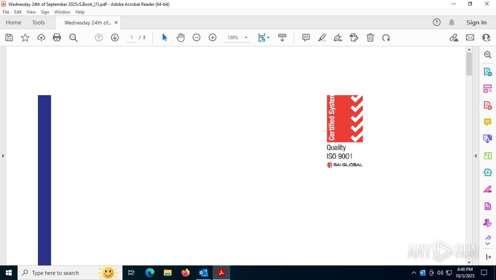Select the Draw freehand pen tool
The width and height of the screenshot is (496, 280).
coord(338,38)
